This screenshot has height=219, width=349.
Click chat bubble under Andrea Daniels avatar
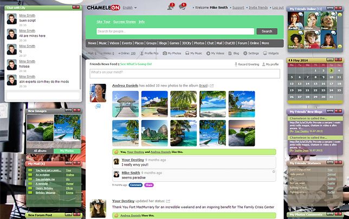point(98,107)
